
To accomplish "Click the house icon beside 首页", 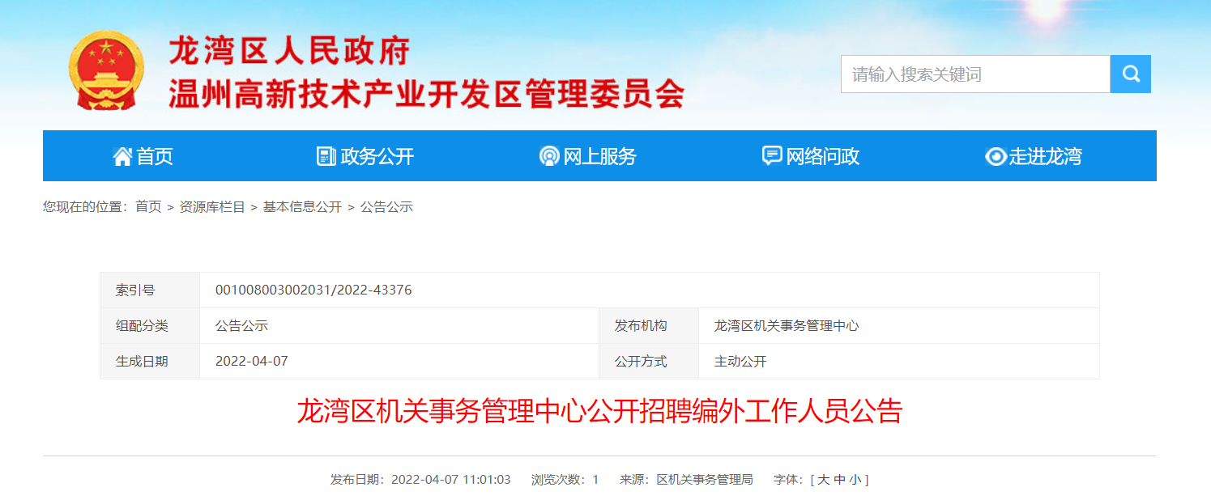I will 122,156.
